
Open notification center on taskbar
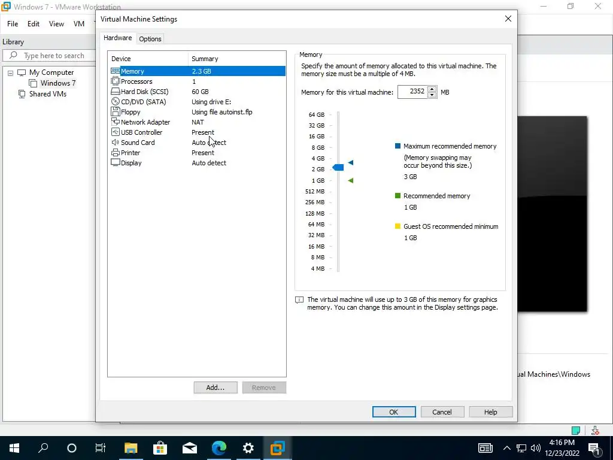[x=594, y=448]
